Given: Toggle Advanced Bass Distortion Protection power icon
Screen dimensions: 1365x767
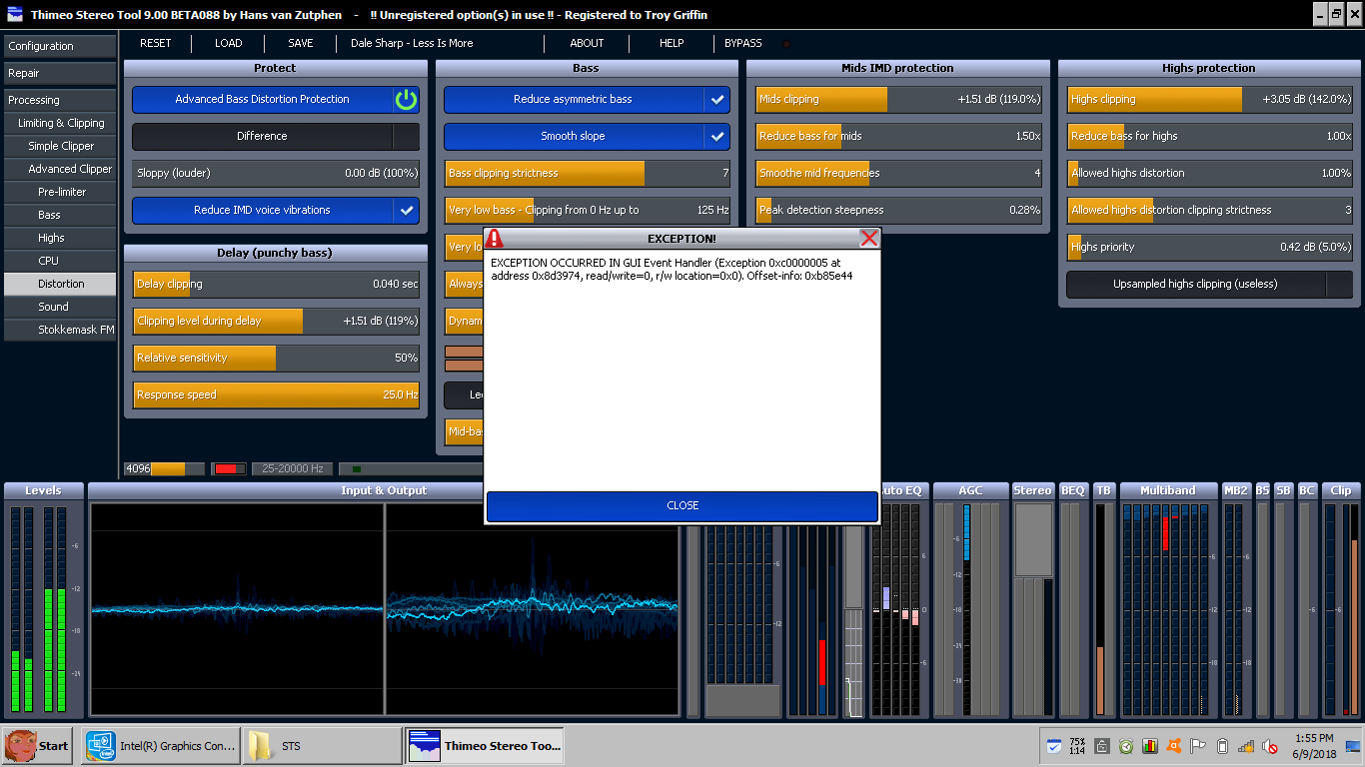Looking at the screenshot, I should click(406, 99).
